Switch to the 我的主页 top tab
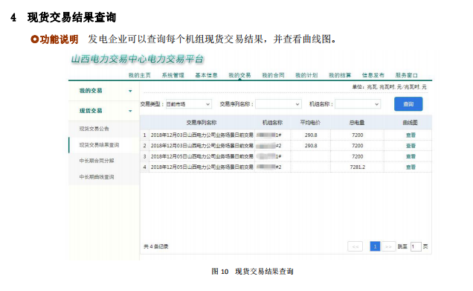This screenshot has width=473, height=291. tap(139, 75)
